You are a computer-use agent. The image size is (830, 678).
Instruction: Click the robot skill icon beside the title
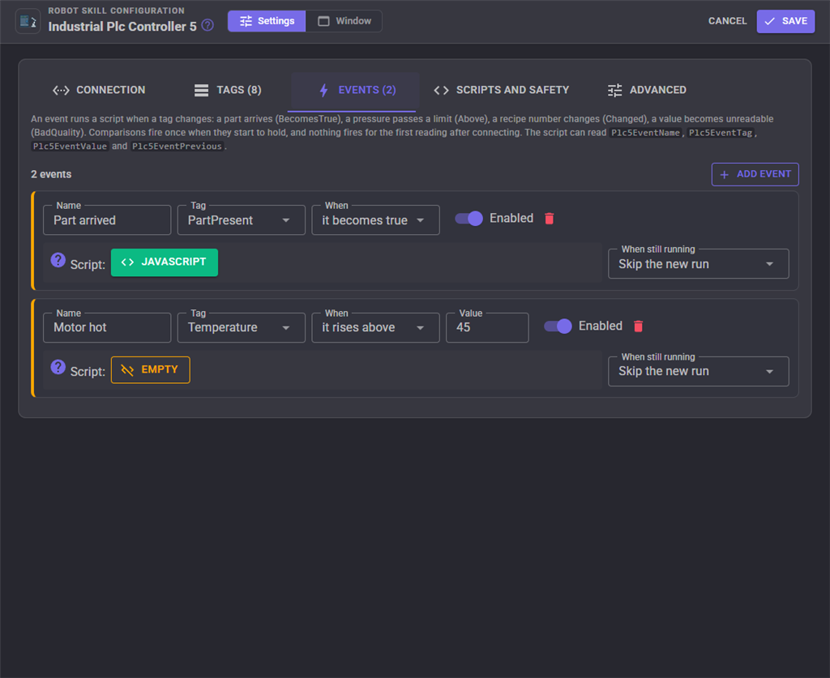coord(28,22)
